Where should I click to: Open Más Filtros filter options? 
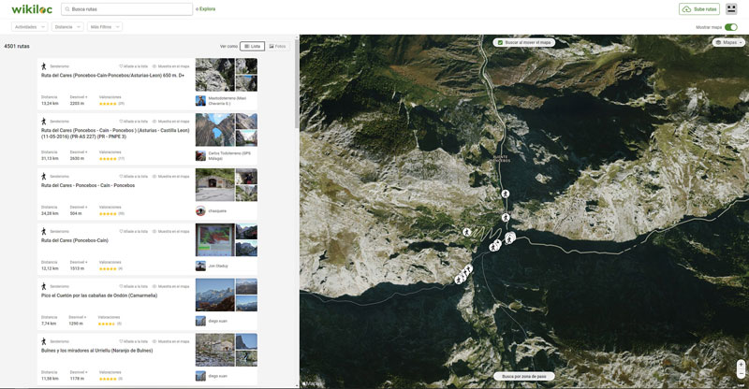[105, 27]
